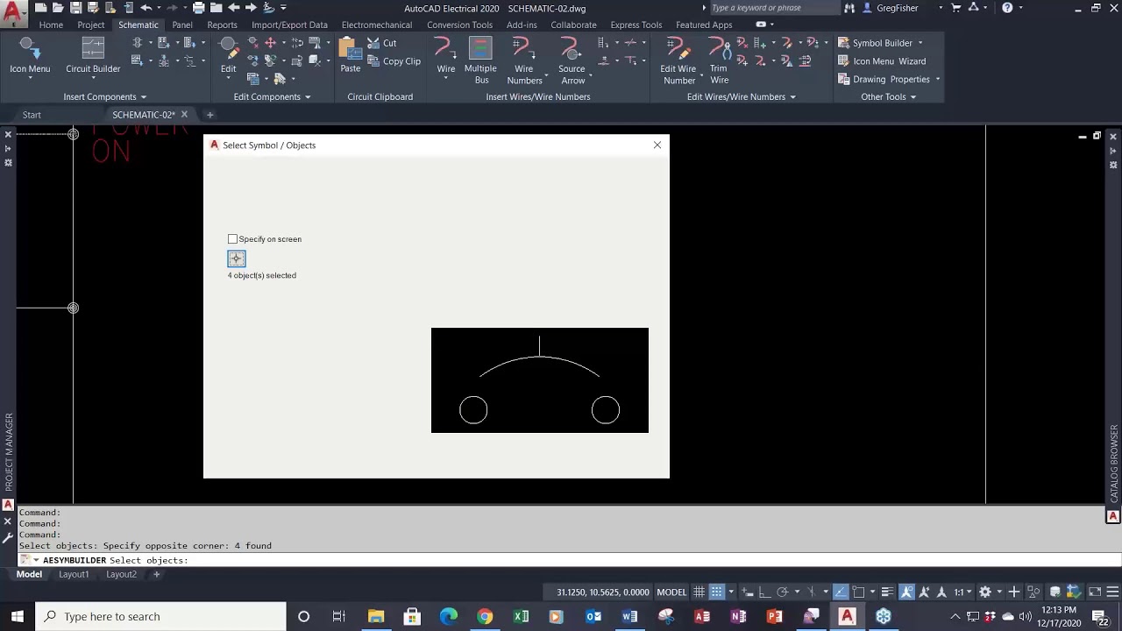Open the Reports ribbon tab
1122x631 pixels.
[x=222, y=25]
